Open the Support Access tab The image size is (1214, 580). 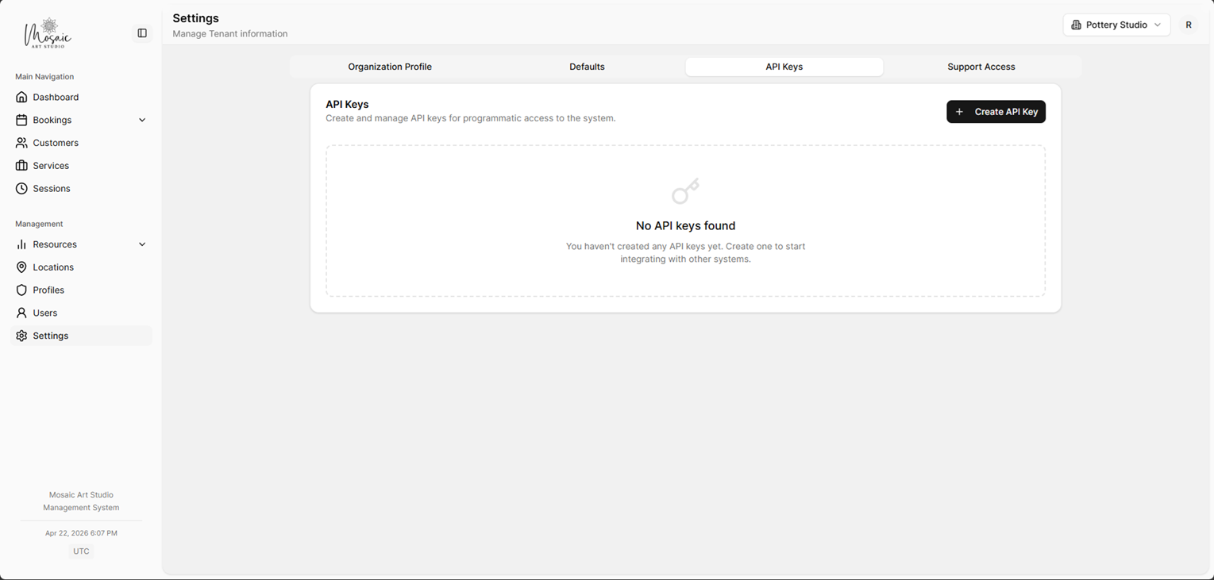tap(981, 67)
